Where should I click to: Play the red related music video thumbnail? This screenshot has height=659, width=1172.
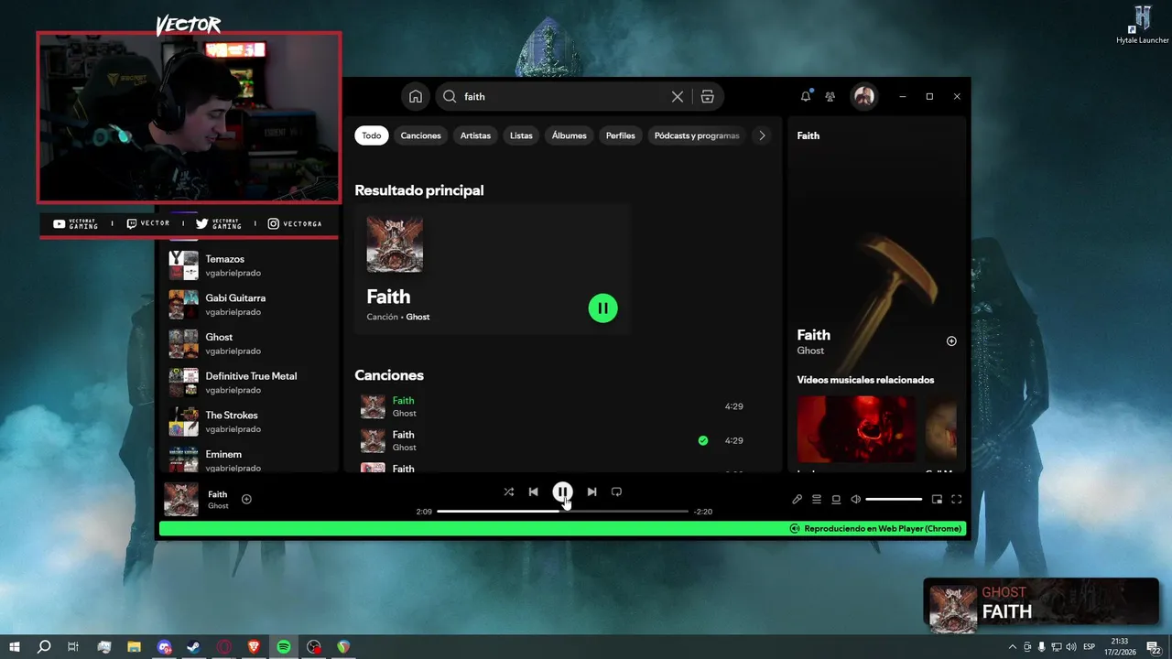tap(856, 429)
